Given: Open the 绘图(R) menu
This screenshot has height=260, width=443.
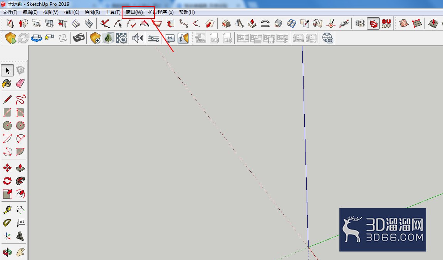Looking at the screenshot, I should pos(92,12).
